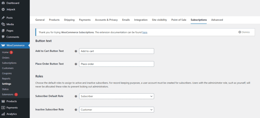Go to Accounts & Privacy tab

[106, 20]
